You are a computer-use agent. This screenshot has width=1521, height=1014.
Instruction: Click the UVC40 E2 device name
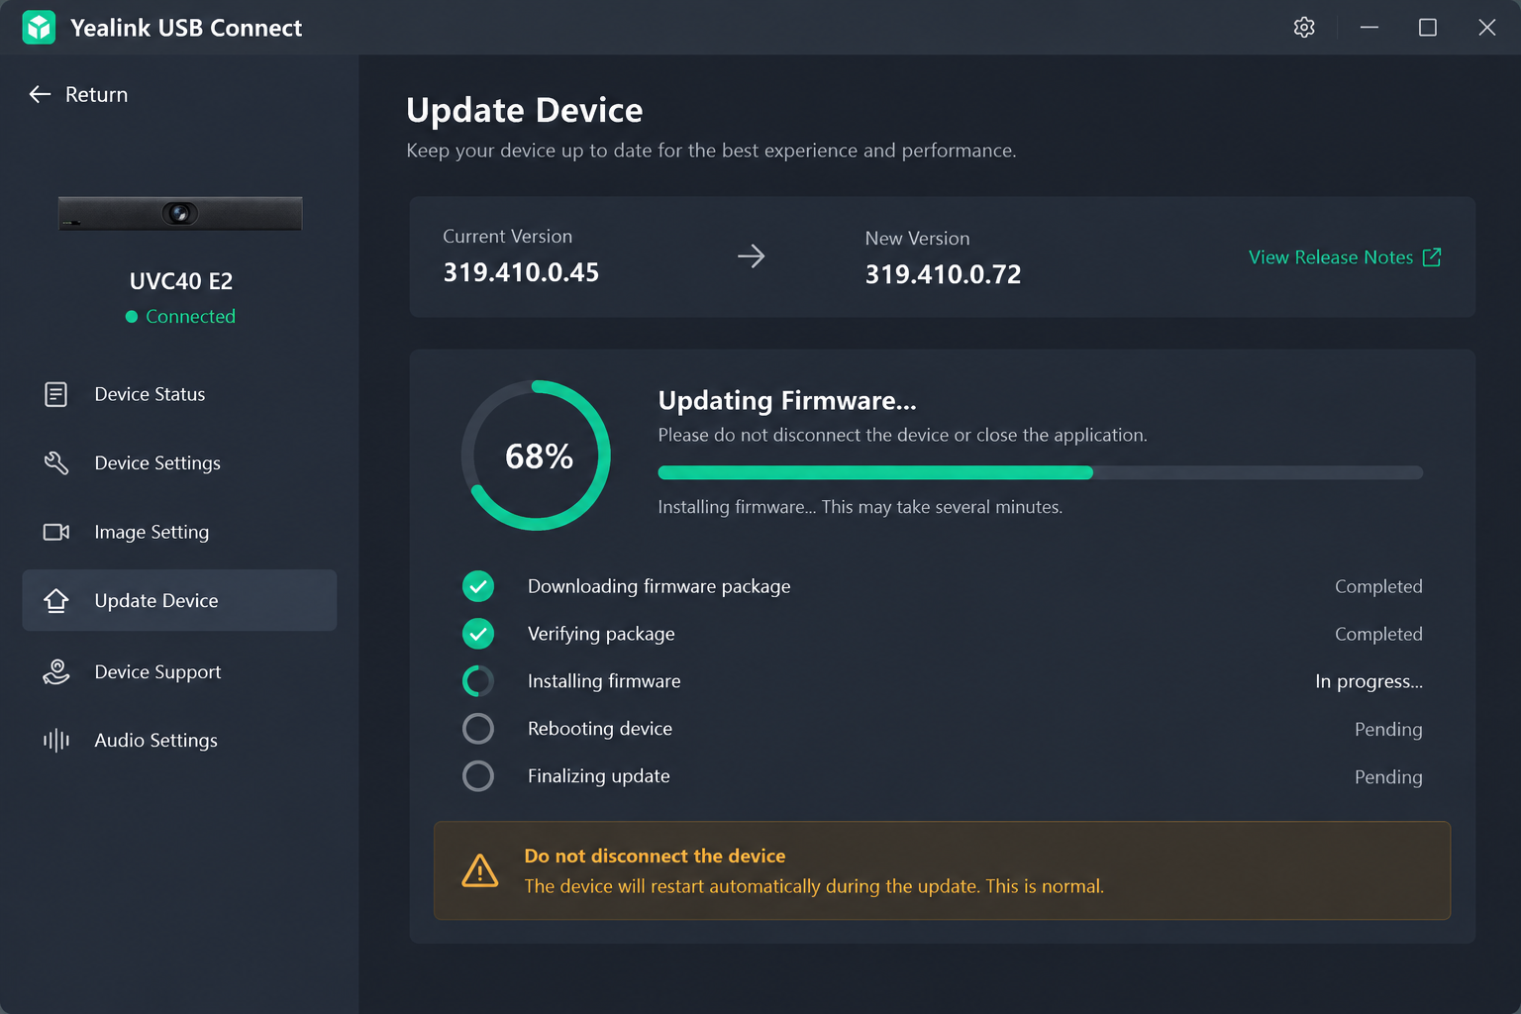pyautogui.click(x=181, y=281)
